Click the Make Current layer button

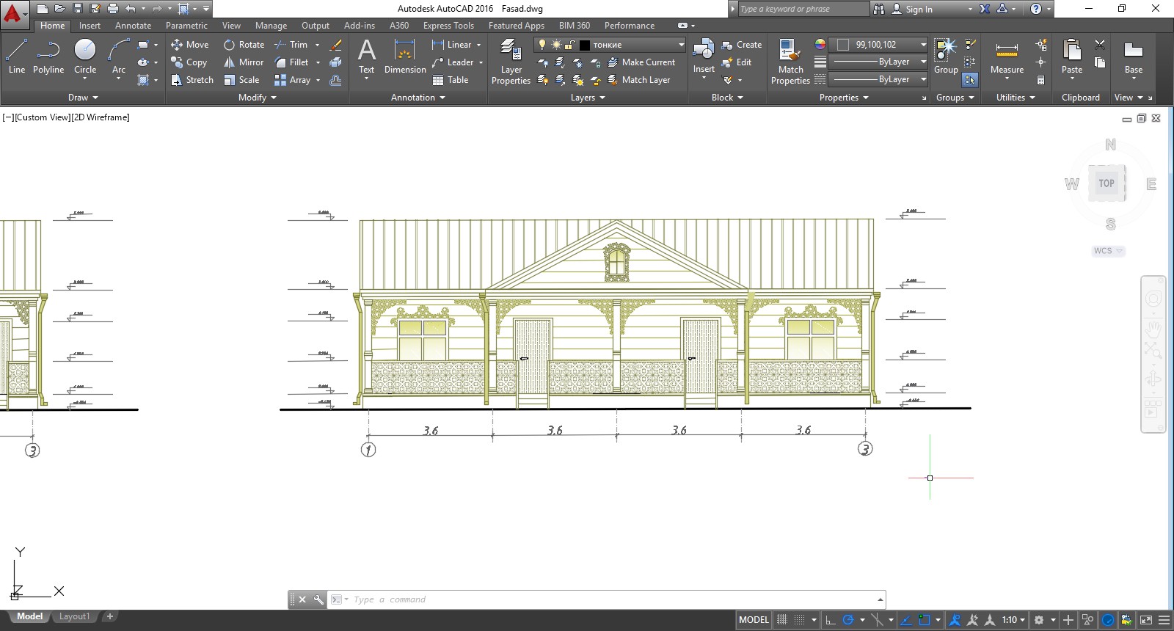click(x=641, y=62)
